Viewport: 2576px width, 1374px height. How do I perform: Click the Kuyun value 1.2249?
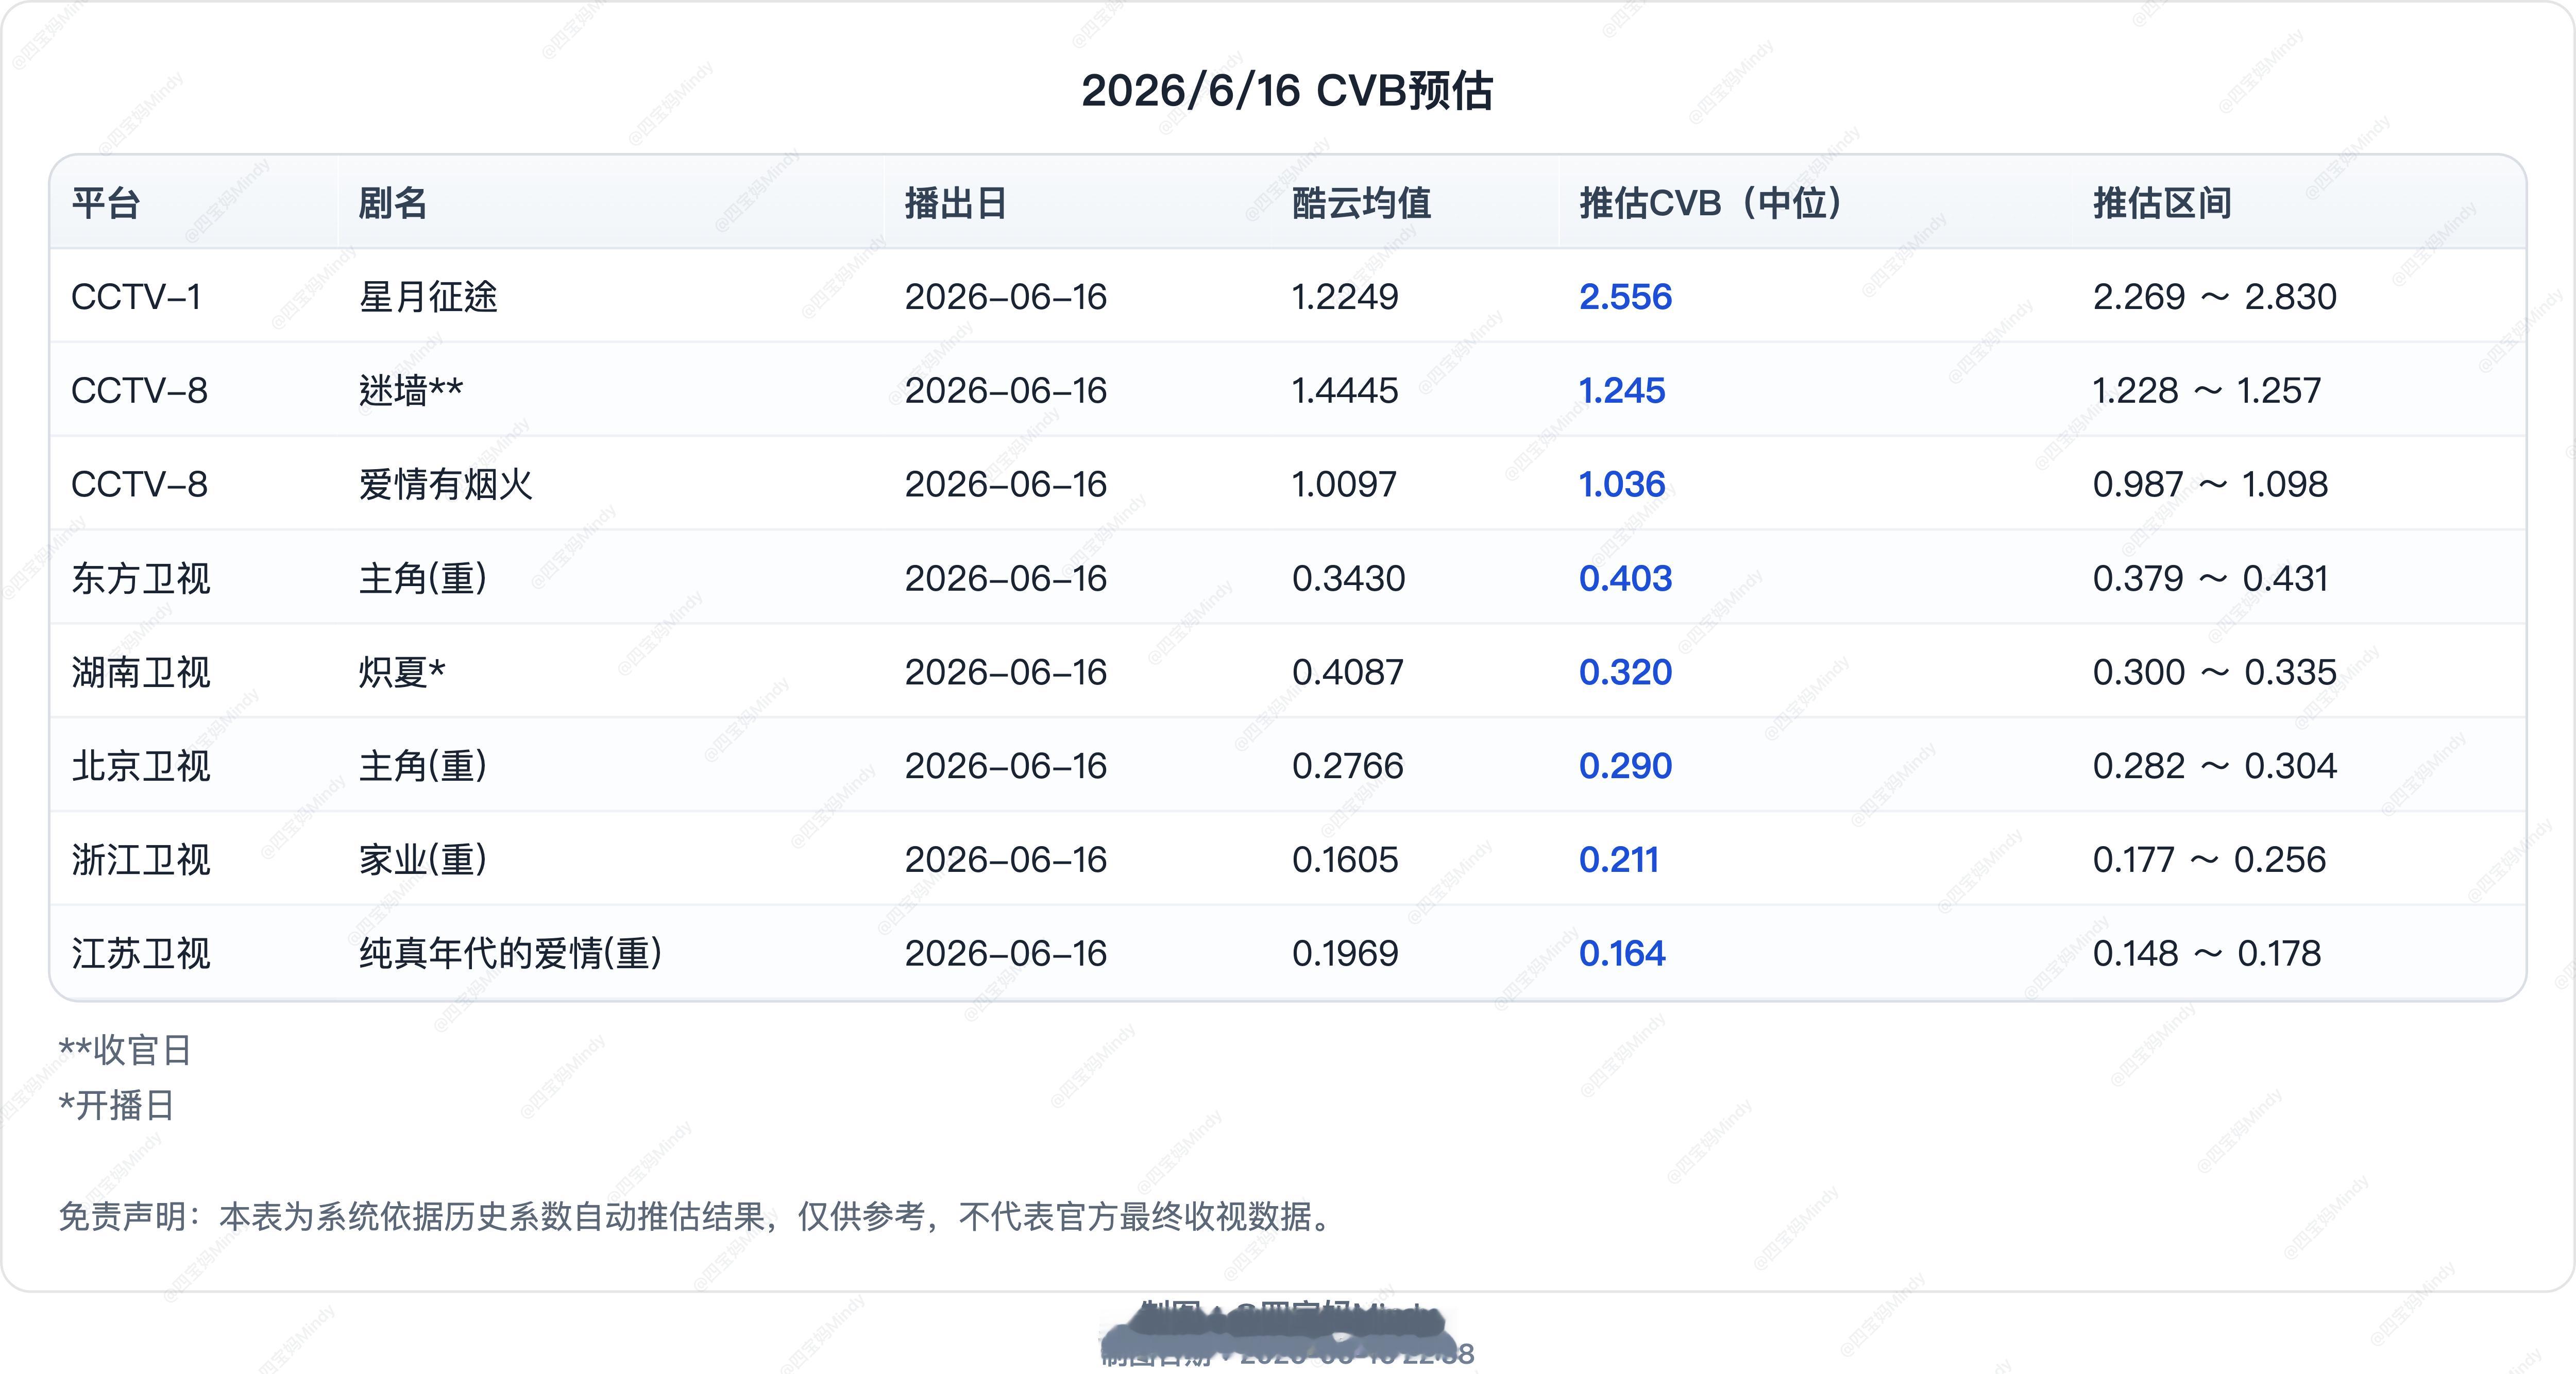(x=1345, y=297)
